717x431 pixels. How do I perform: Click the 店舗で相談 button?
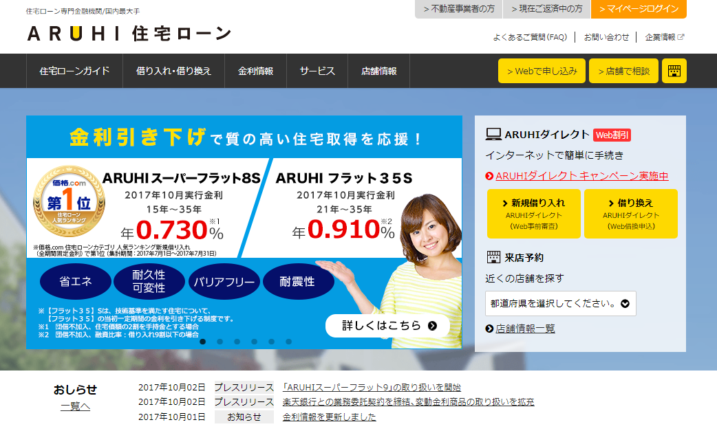623,71
